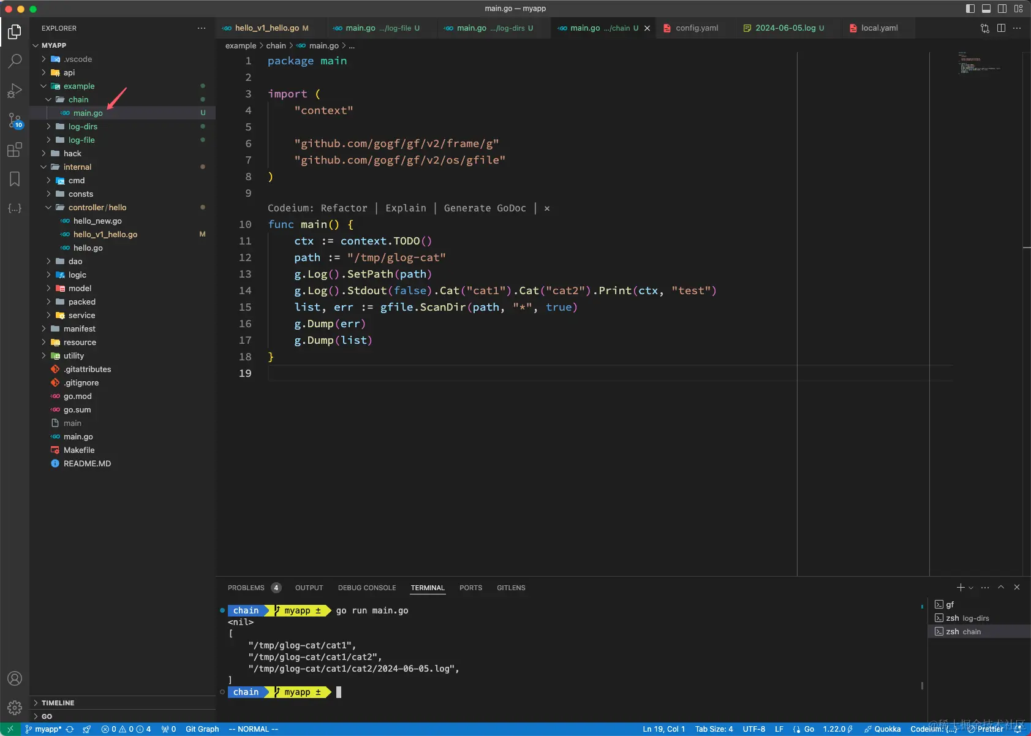Viewport: 1031px width, 736px height.
Task: Open the GITLENS panel tab
Action: 511,588
